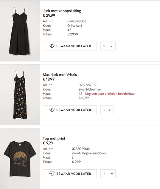Click the red low-stock availability notice
160x189 pixels.
point(110,94)
